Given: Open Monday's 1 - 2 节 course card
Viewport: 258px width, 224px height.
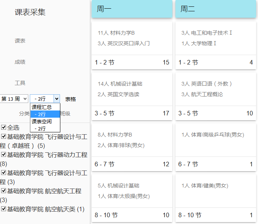Looking at the screenshot, I should click(132, 45).
